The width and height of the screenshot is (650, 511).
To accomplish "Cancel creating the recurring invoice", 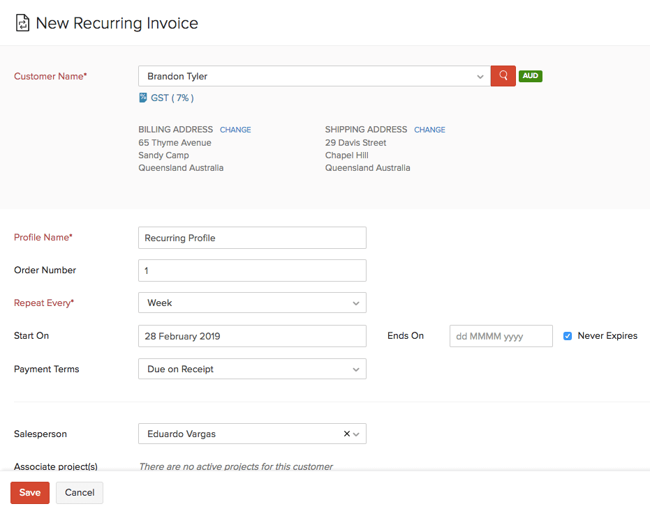I will 79,492.
